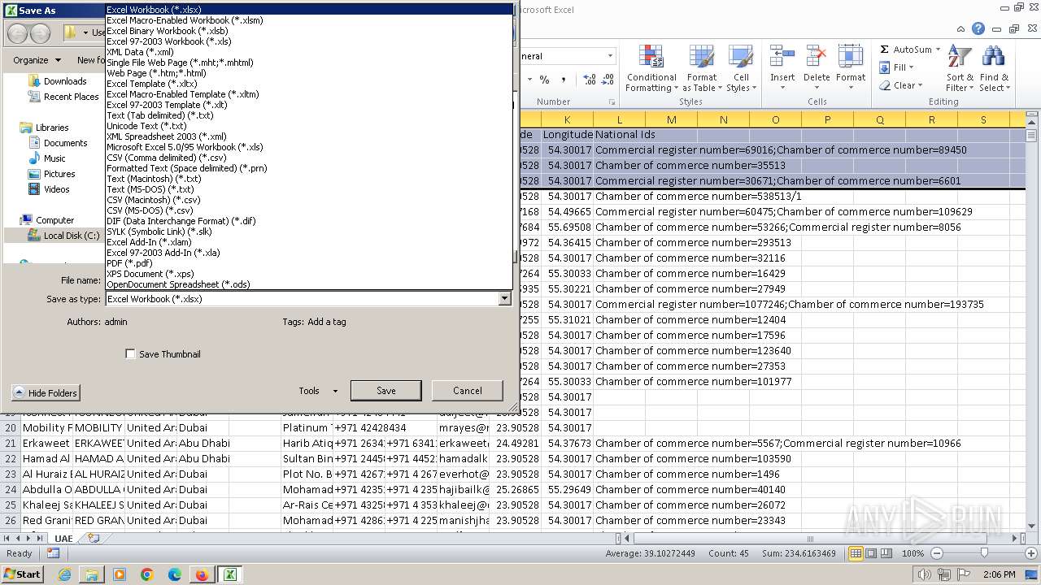
Task: Choose Unicode Text (*.txt) format
Action: [x=308, y=126]
